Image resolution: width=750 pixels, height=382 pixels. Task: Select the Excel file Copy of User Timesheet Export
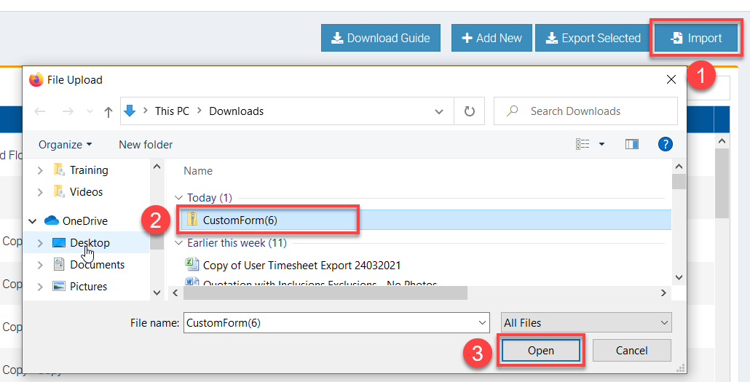tap(301, 265)
